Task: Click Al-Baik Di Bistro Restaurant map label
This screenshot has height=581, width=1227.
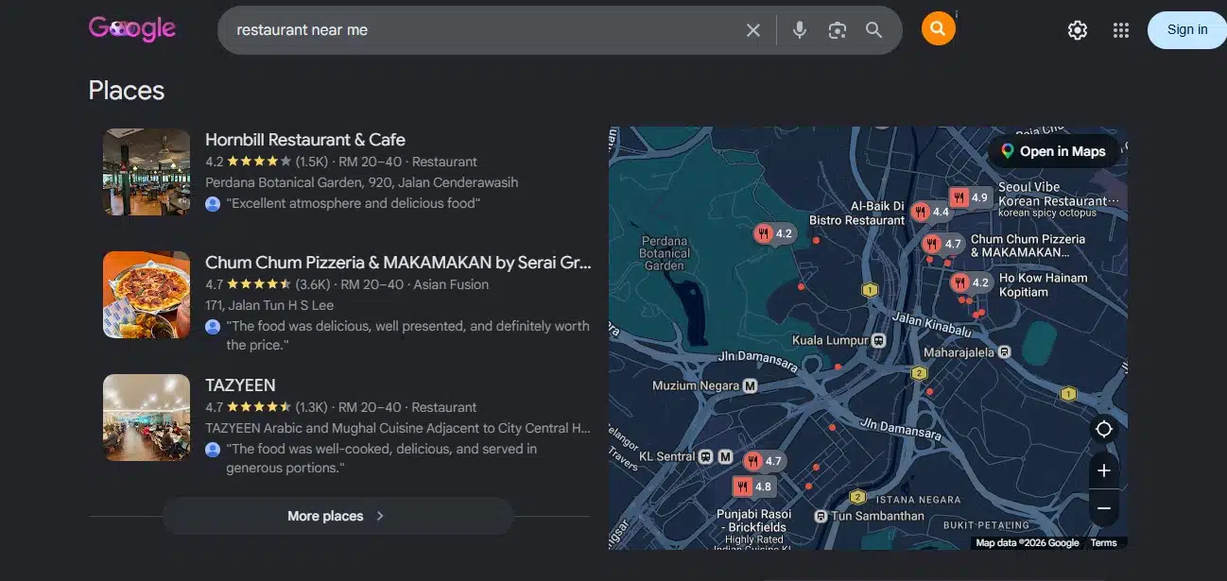Action: point(857,214)
